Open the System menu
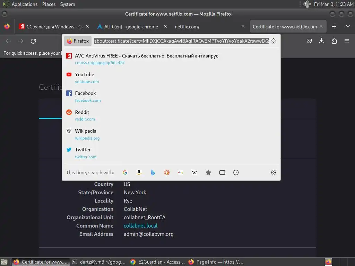 68,4
